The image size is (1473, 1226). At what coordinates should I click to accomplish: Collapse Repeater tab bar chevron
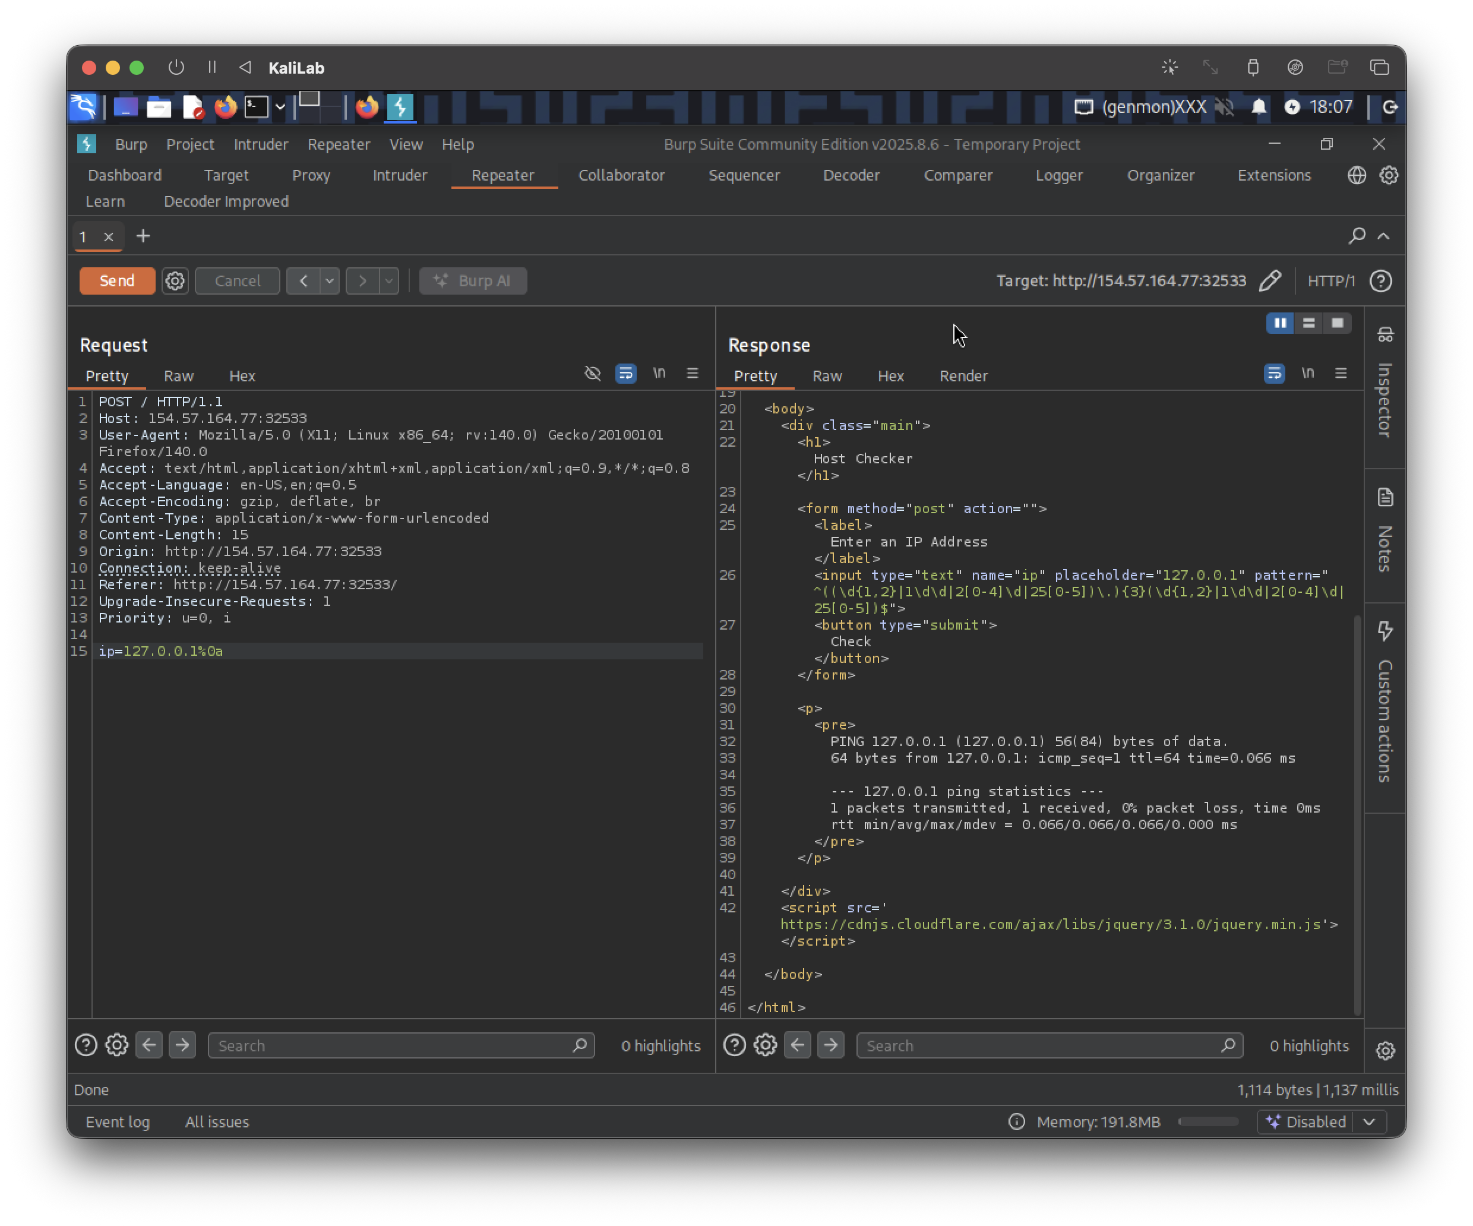1383,236
